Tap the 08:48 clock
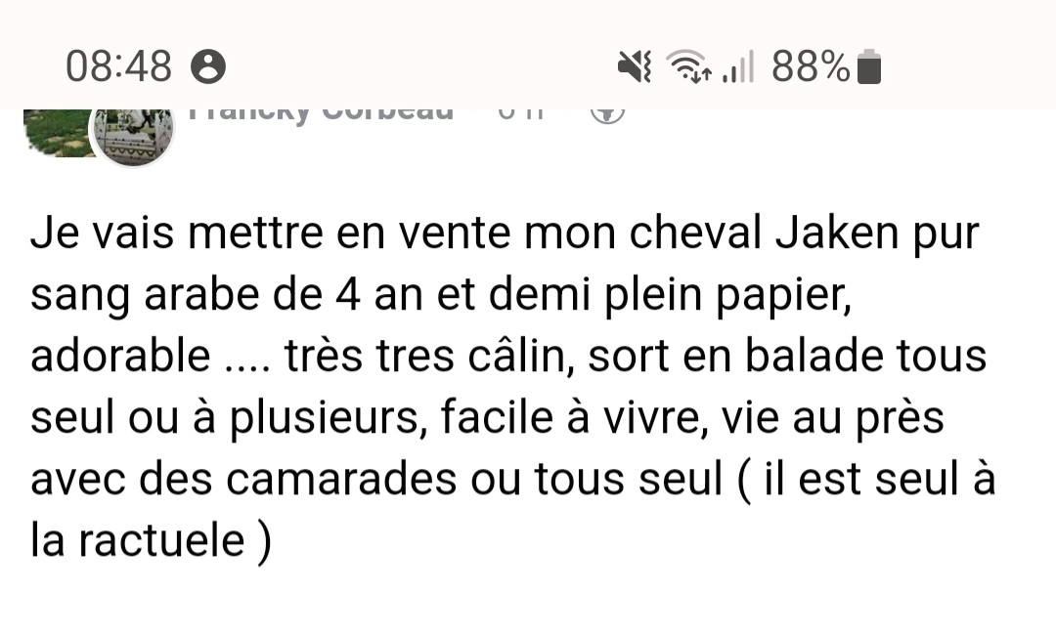1056x636 pixels. tap(118, 67)
